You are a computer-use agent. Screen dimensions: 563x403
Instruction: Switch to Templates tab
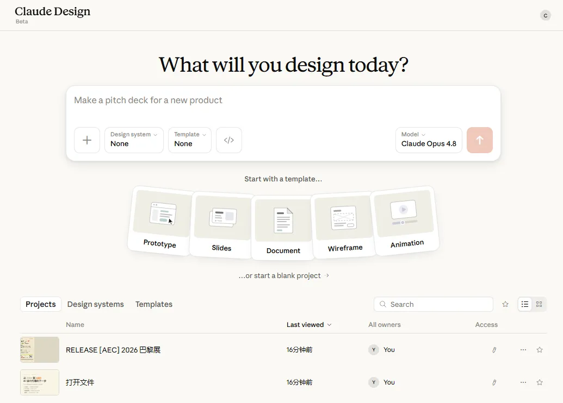pos(154,304)
